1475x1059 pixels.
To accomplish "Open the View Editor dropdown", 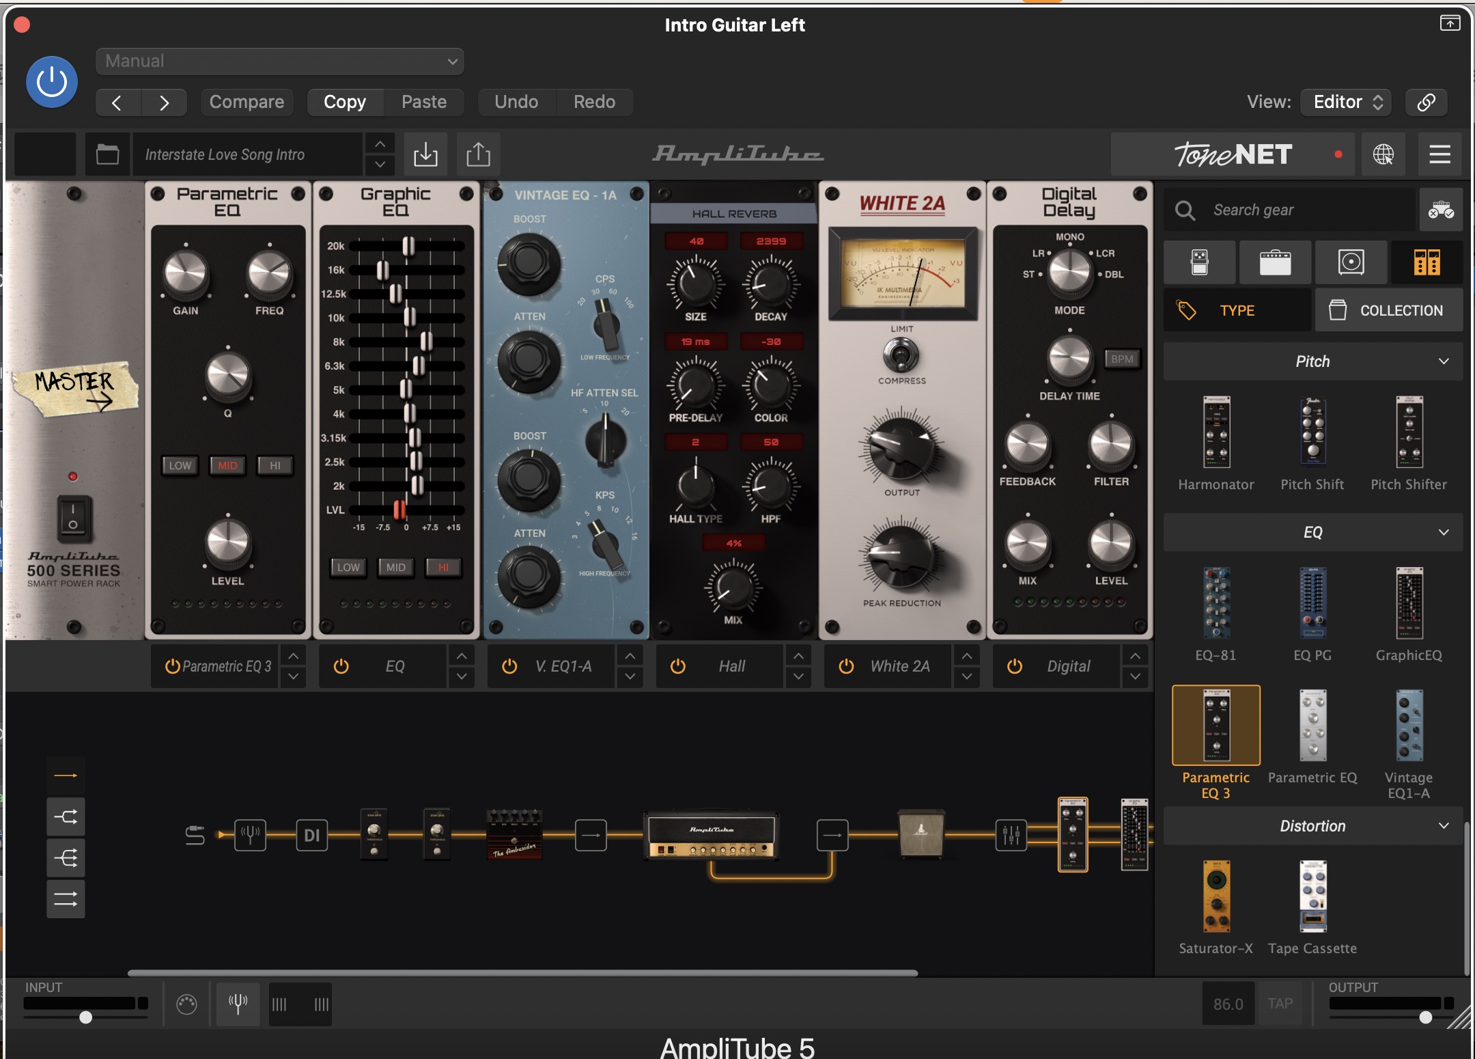I will point(1347,102).
